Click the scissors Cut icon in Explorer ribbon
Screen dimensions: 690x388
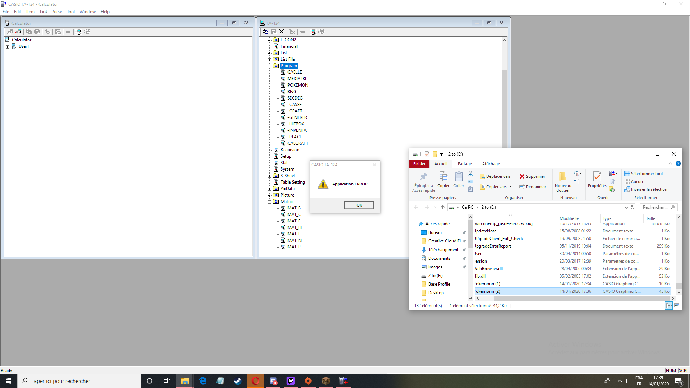click(470, 174)
